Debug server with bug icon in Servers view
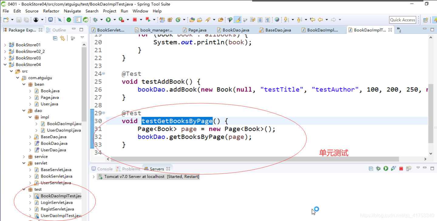 pyautogui.click(x=378, y=168)
